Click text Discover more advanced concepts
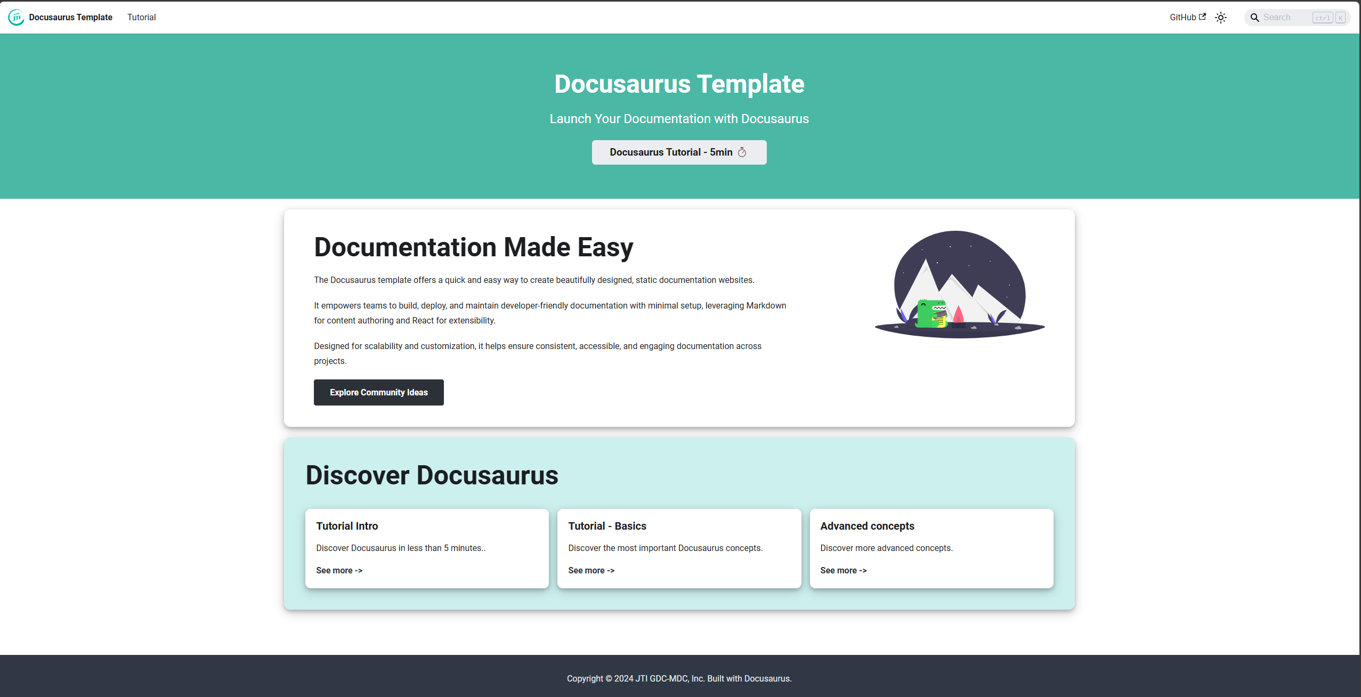This screenshot has width=1361, height=697. pyautogui.click(x=886, y=548)
